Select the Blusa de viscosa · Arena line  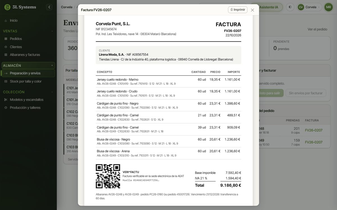pyautogui.click(x=168, y=153)
